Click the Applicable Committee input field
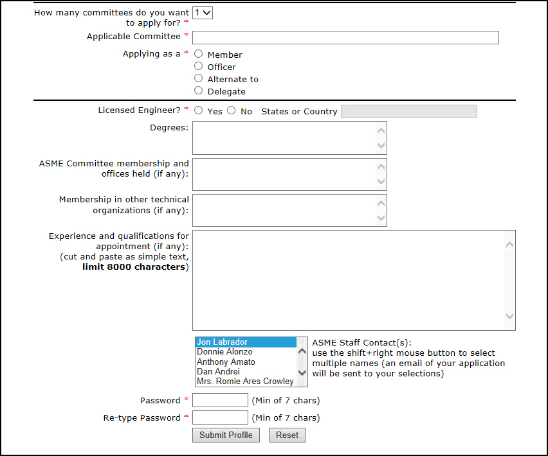 pyautogui.click(x=345, y=37)
